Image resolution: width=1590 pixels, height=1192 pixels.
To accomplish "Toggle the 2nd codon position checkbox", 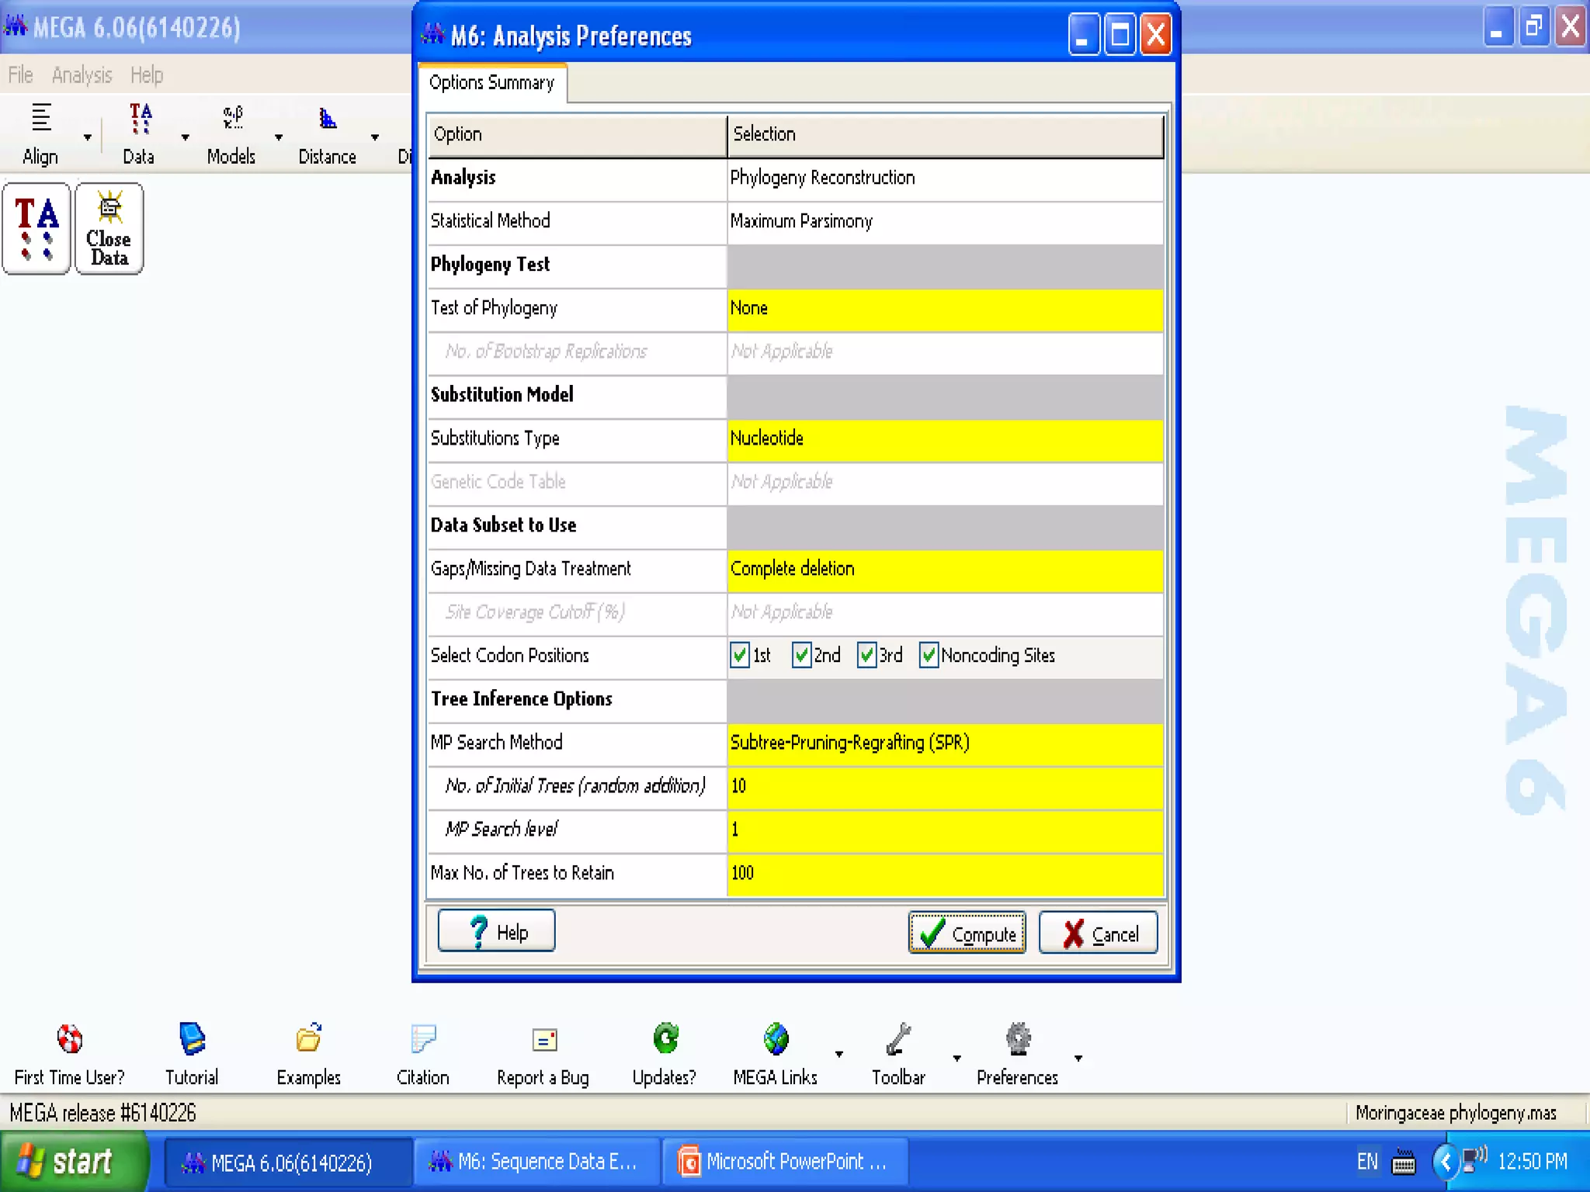I will (x=801, y=655).
